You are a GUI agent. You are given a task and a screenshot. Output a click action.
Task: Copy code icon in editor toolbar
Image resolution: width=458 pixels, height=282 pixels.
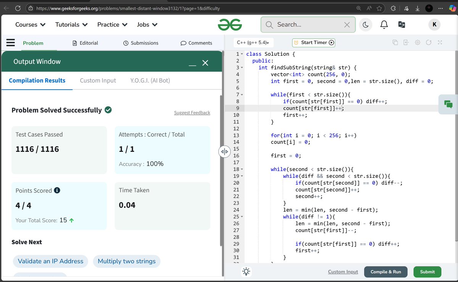395,42
